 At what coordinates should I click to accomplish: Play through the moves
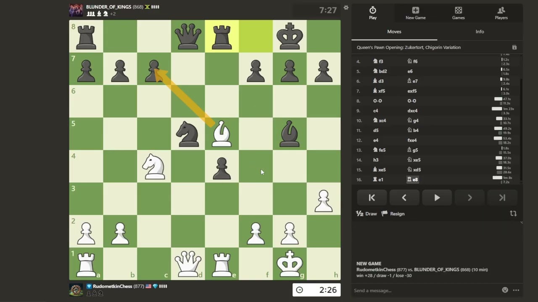click(x=437, y=198)
